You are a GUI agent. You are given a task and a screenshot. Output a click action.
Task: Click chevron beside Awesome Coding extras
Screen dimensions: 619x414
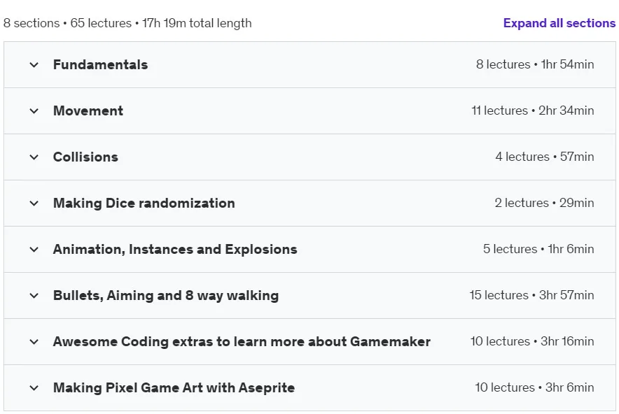click(x=34, y=341)
